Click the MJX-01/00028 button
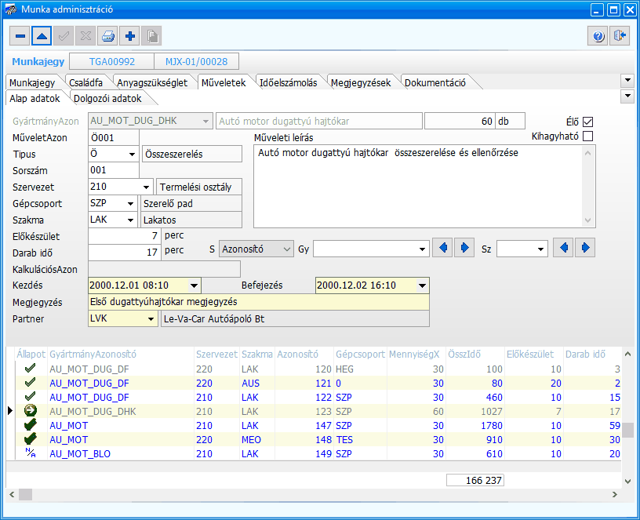The height and width of the screenshot is (520, 640). (196, 62)
